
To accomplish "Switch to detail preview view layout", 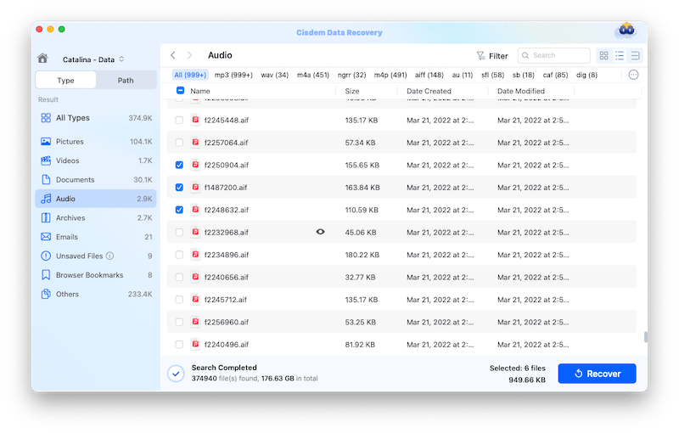I will point(634,56).
